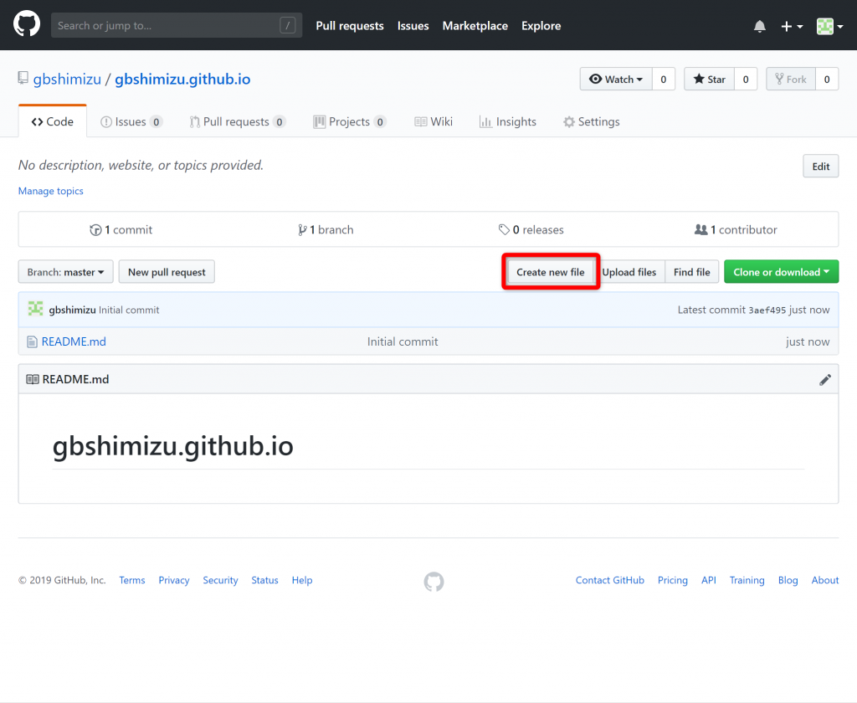Click the search or jump to field

click(x=176, y=25)
